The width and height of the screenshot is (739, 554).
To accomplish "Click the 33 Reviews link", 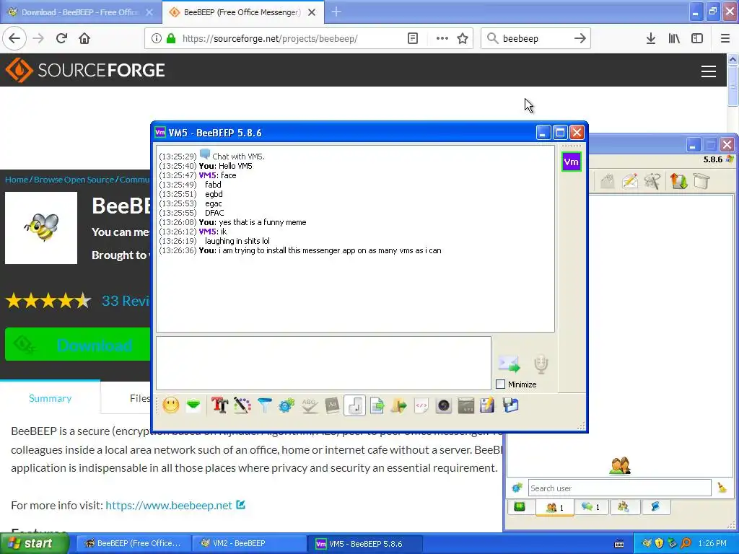I will (126, 301).
